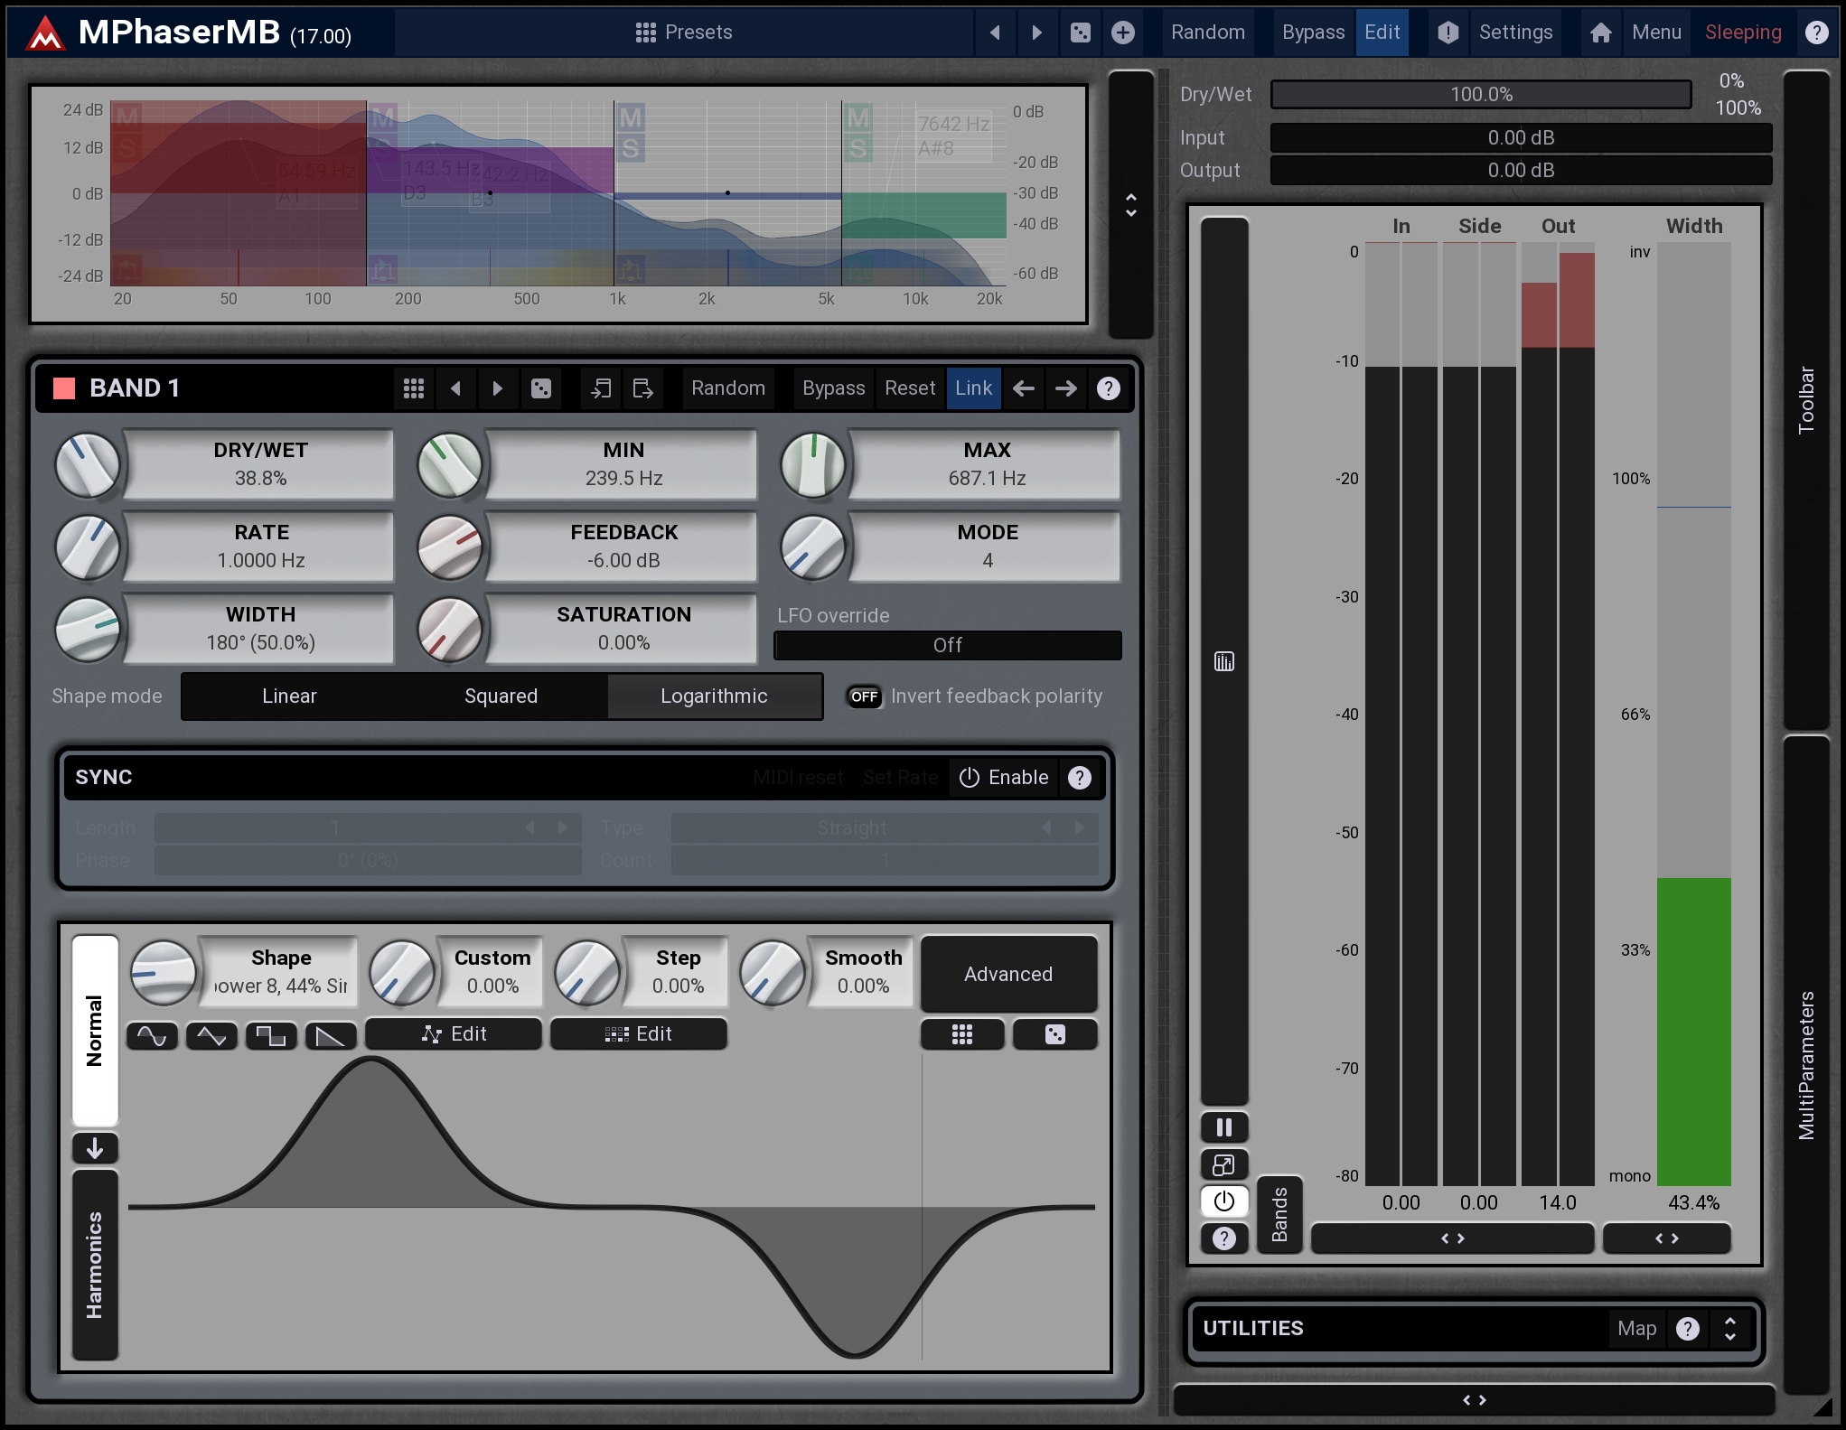Click the Band 1 copy preset icon
1846x1430 pixels.
click(601, 388)
